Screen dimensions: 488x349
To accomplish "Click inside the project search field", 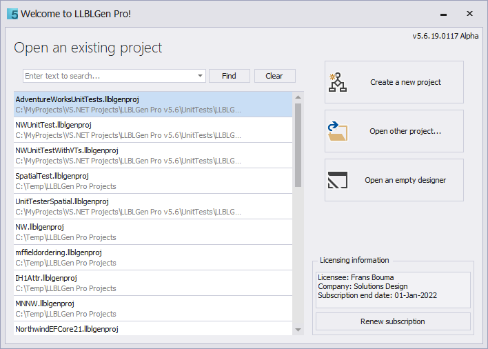I will click(x=110, y=76).
